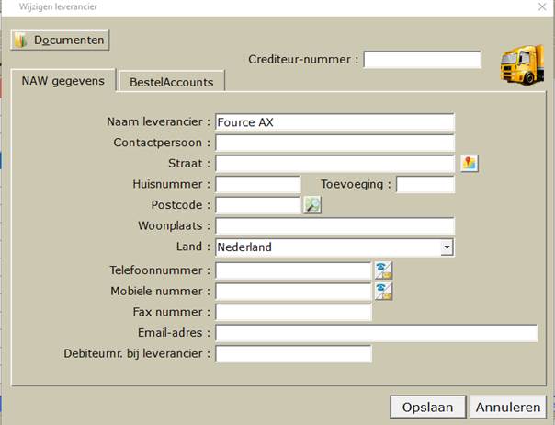Cancel with the Annuleren button
The width and height of the screenshot is (555, 425).
[x=508, y=407]
